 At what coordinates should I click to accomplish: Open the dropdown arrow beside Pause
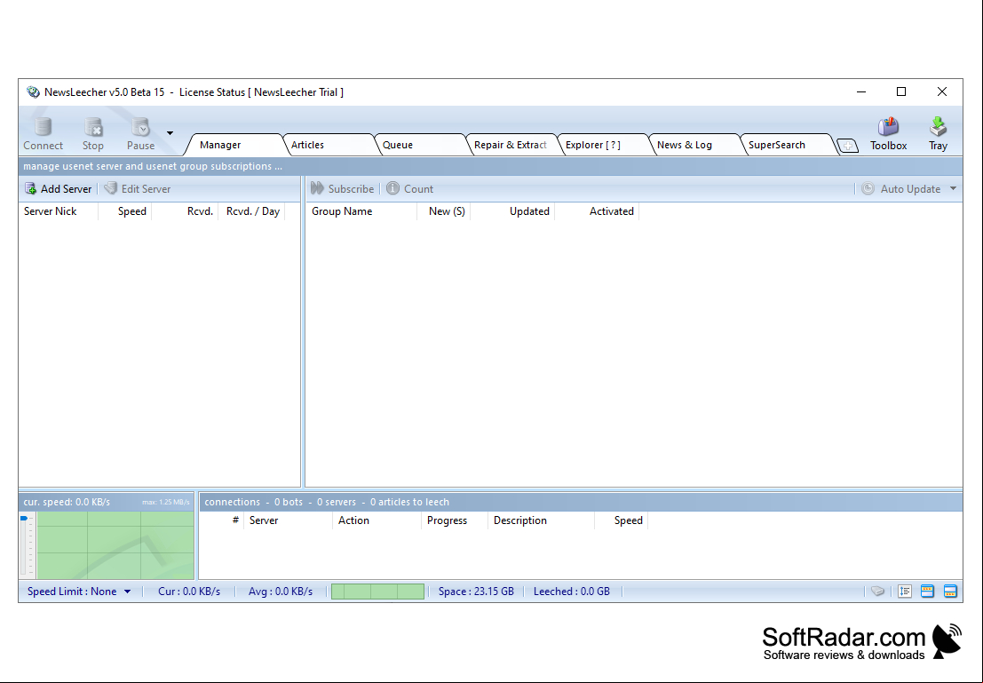(170, 133)
